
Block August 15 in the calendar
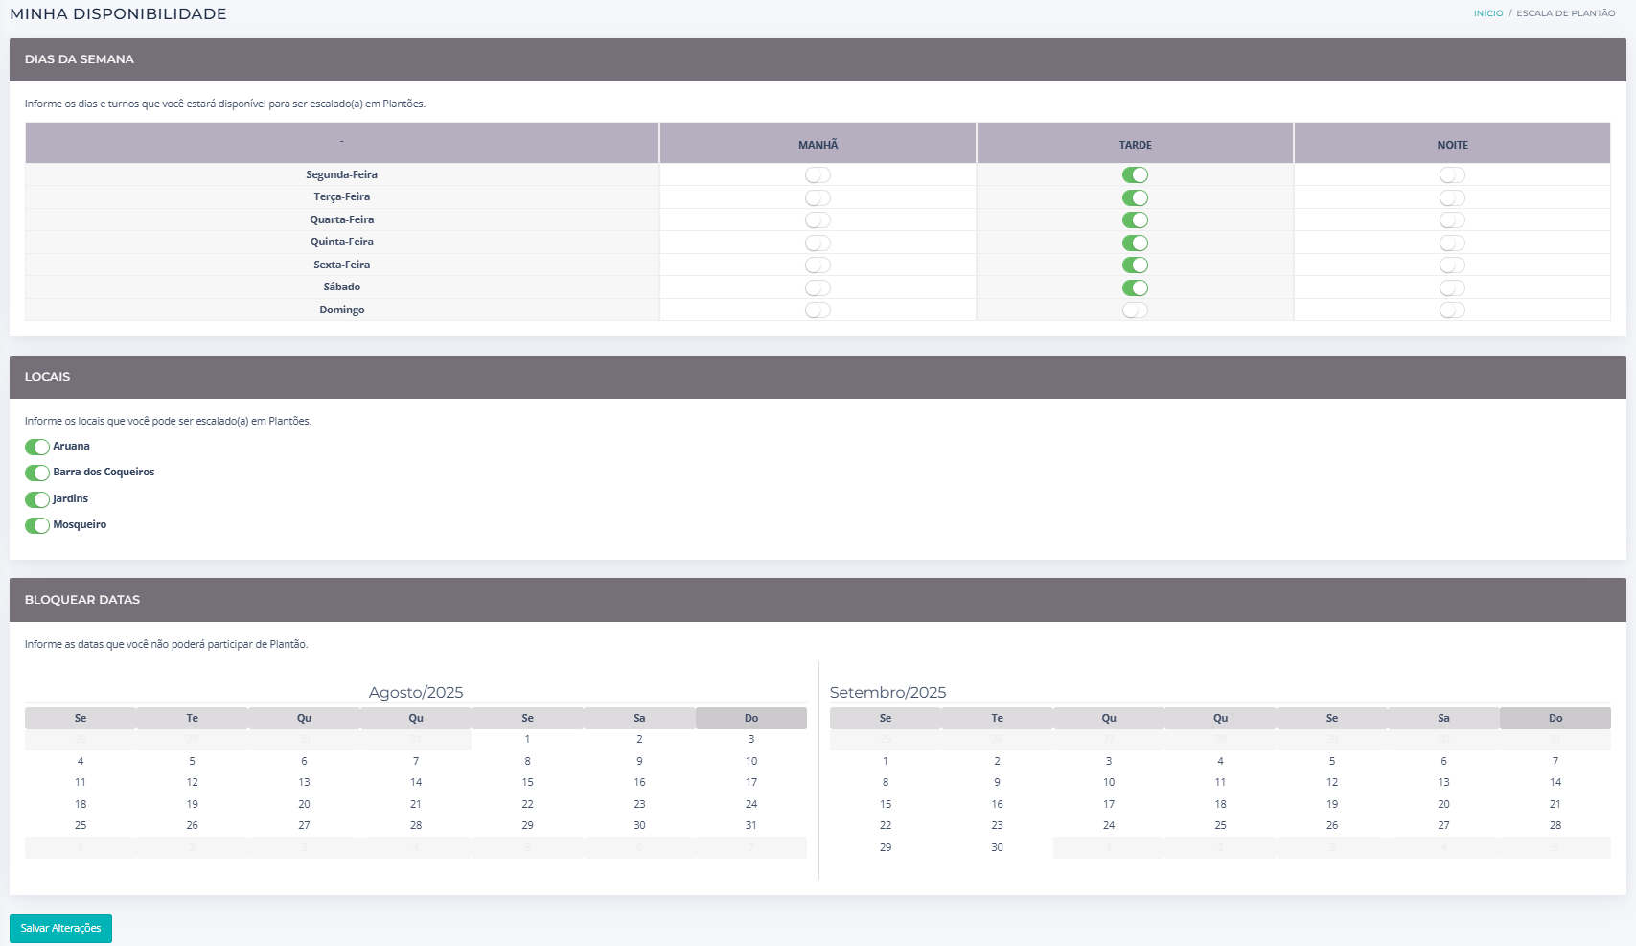pyautogui.click(x=527, y=782)
